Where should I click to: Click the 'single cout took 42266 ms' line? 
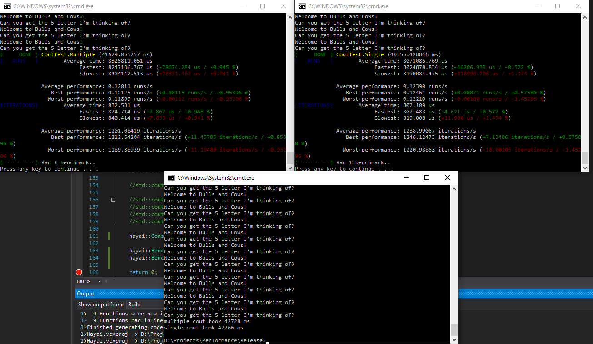(204, 328)
